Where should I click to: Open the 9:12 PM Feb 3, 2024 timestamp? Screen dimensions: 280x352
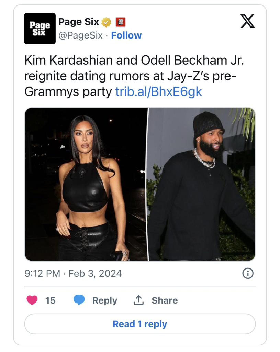click(73, 274)
